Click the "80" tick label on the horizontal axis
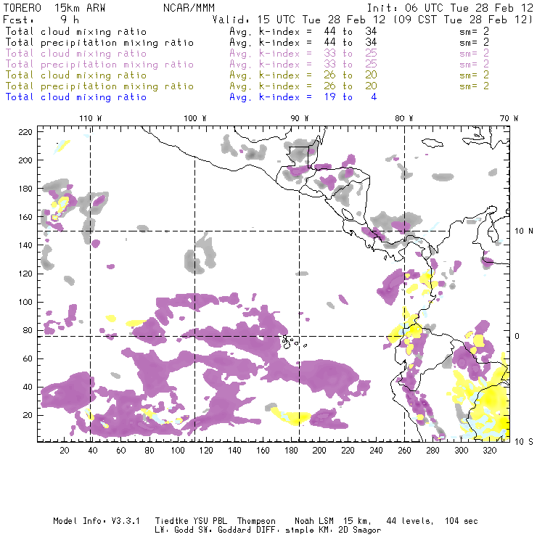This screenshot has height=537, width=537. coord(149,451)
